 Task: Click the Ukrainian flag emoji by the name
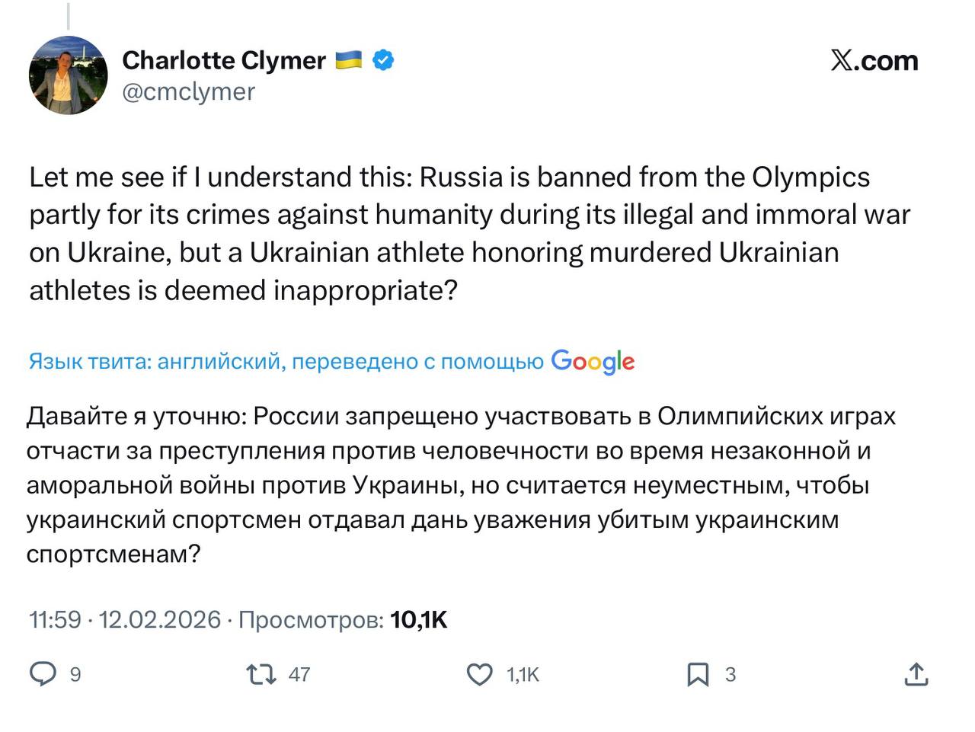tap(349, 59)
